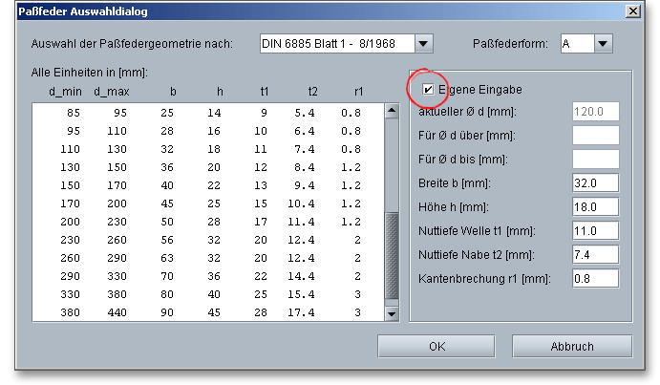Click the Für Ø d bis field

(595, 159)
